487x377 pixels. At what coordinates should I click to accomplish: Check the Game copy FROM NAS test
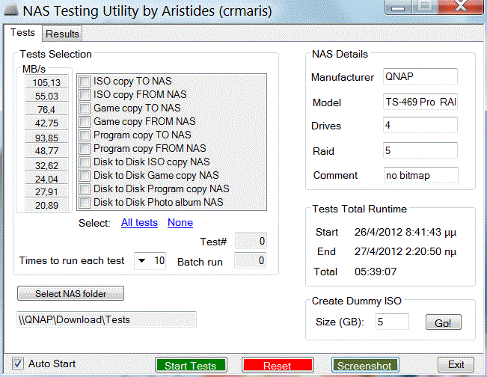(x=85, y=122)
